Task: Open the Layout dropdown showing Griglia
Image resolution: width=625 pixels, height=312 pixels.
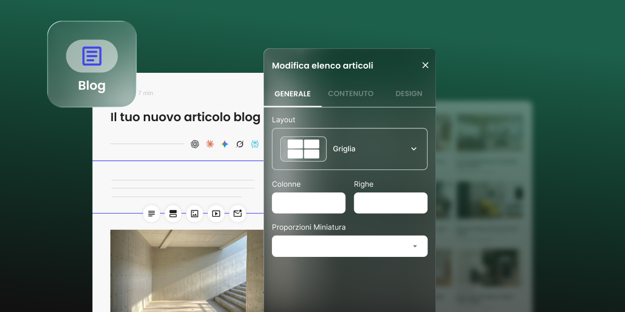Action: pyautogui.click(x=349, y=149)
